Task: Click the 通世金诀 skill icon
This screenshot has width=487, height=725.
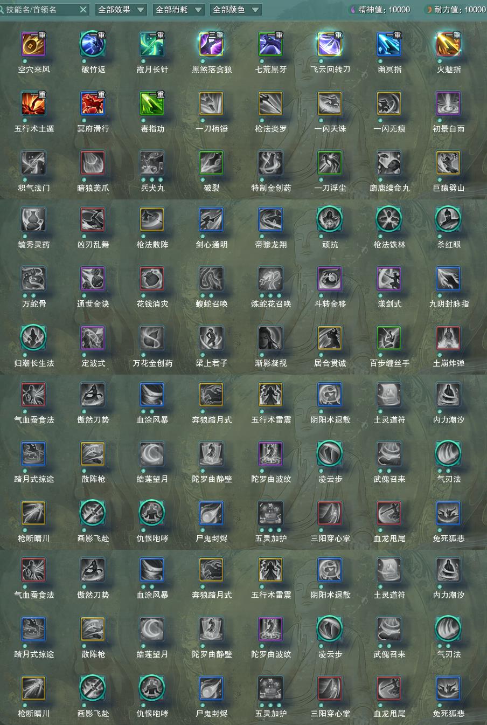Action: (93, 279)
